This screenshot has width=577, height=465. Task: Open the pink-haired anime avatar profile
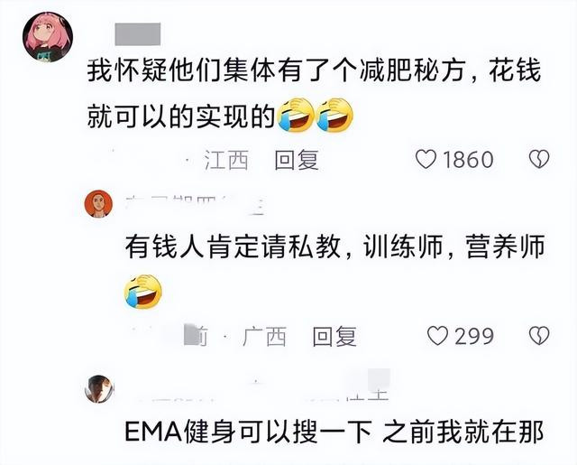pos(48,37)
